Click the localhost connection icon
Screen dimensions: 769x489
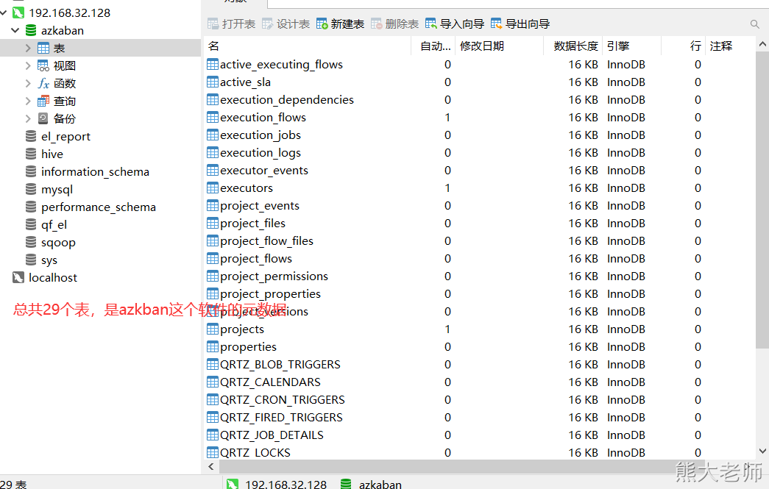18,277
